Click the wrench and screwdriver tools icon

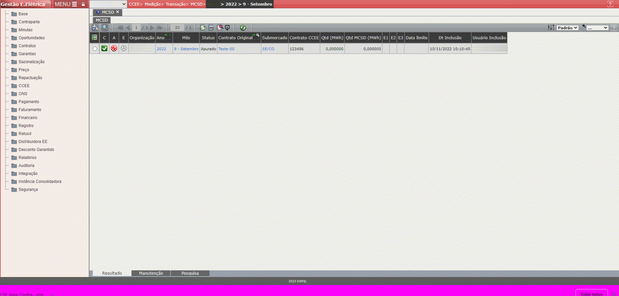[95, 28]
